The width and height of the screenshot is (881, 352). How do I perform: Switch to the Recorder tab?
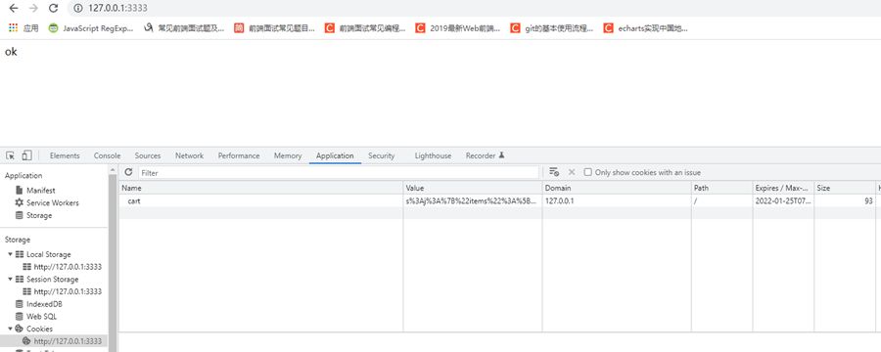pos(485,155)
